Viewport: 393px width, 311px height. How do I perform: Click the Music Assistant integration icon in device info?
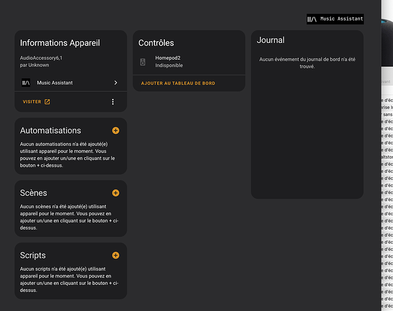(x=26, y=83)
